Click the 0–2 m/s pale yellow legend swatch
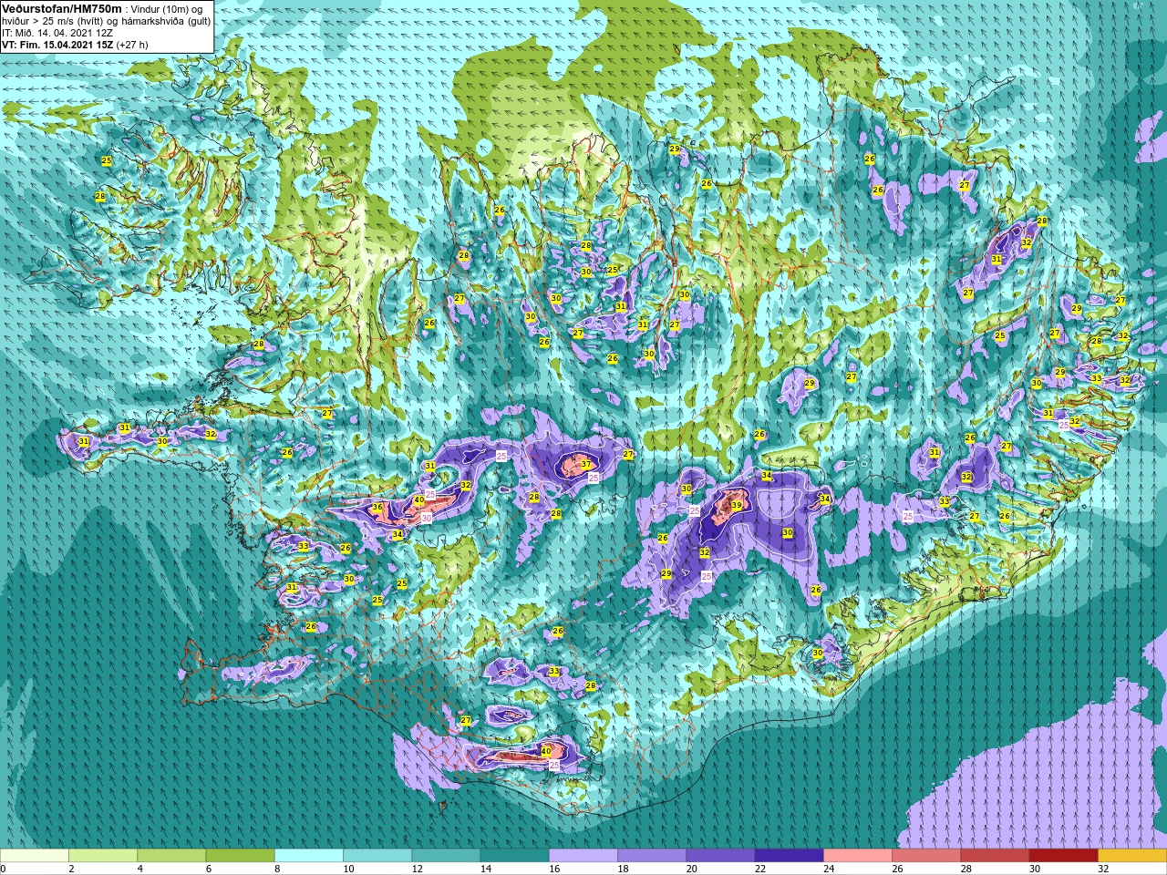The width and height of the screenshot is (1167, 875). pyautogui.click(x=35, y=856)
